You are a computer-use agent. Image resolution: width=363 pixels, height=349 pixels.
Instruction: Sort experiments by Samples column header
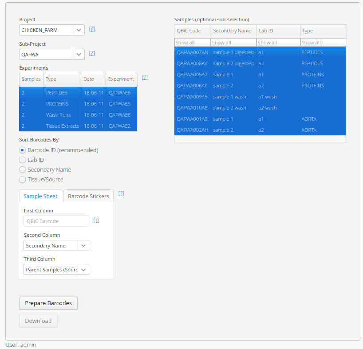[x=31, y=79]
